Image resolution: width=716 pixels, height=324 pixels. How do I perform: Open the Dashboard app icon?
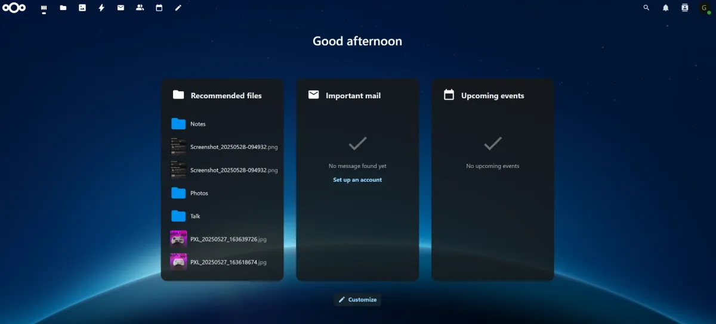pos(44,8)
